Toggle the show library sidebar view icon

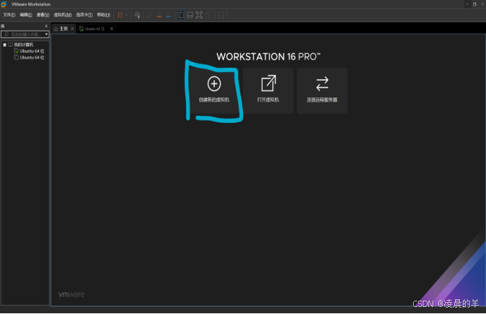point(180,15)
